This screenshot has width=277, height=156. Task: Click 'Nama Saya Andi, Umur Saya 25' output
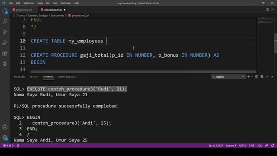point(51,140)
